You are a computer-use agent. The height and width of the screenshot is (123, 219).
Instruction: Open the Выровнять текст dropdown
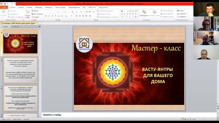pyautogui.click(x=104, y=14)
